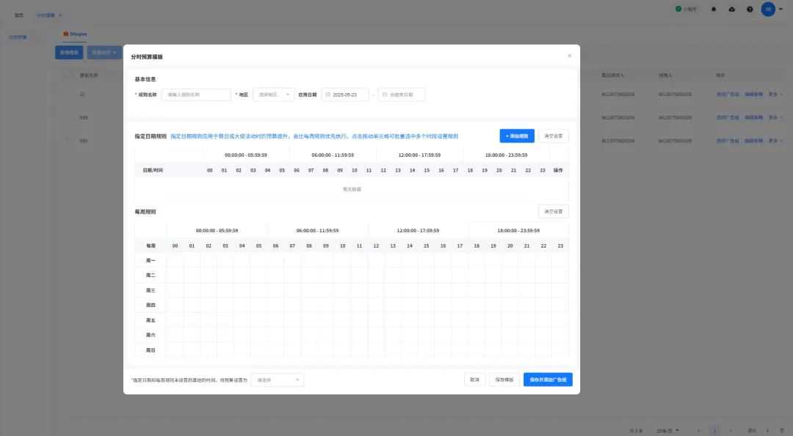
Task: Click the start date field showing 2026-06-23
Action: [345, 95]
